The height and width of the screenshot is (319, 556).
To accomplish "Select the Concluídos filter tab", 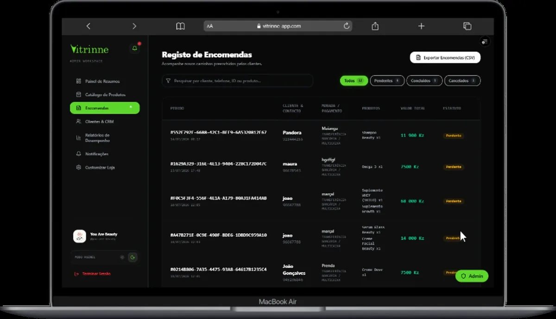I will pyautogui.click(x=424, y=81).
